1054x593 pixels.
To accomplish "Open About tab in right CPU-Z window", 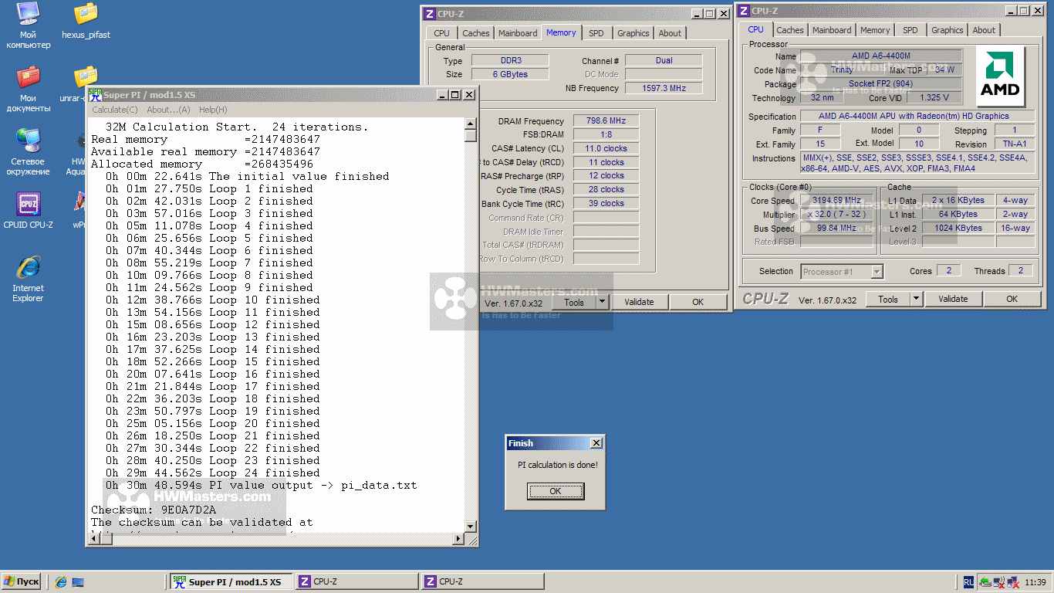I will click(x=984, y=30).
